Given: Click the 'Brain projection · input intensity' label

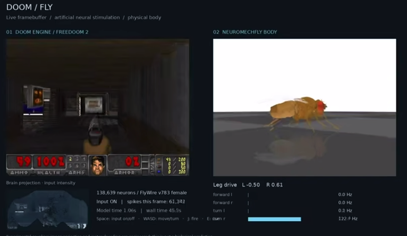Looking at the screenshot, I should click(41, 183).
